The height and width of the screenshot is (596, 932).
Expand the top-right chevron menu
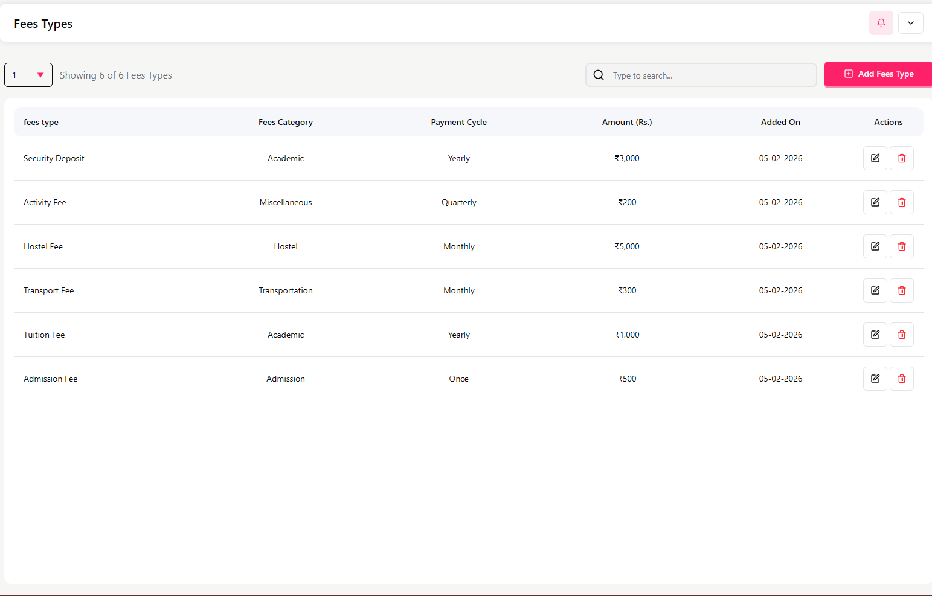(x=910, y=23)
